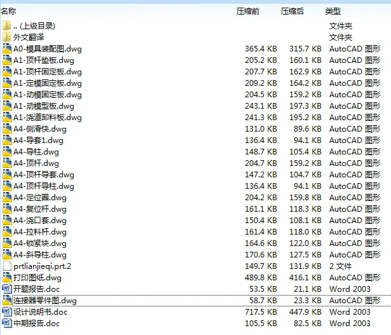
Task: Select the file name A4-定位圈.dwg
Action: click(x=40, y=198)
